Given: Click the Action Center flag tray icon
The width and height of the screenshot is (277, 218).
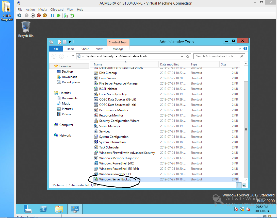Looking at the screenshot, I should (x=236, y=209).
